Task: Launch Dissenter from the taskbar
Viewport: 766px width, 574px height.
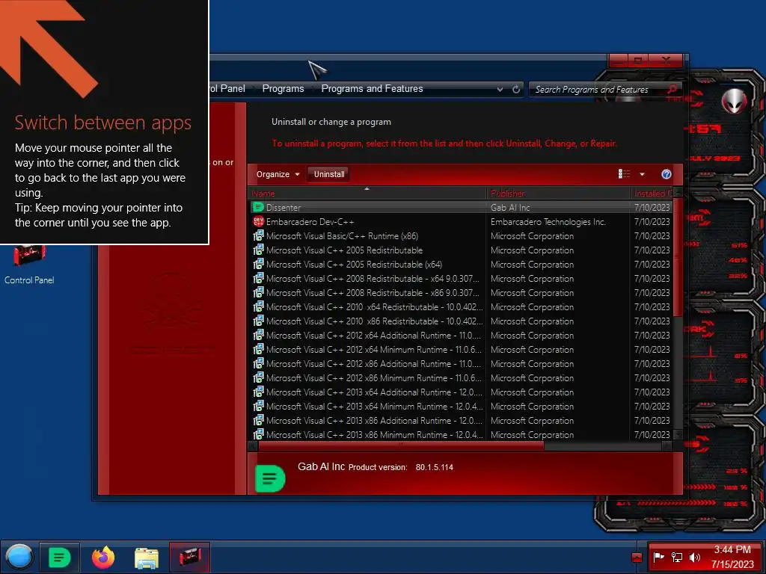Action: click(59, 557)
